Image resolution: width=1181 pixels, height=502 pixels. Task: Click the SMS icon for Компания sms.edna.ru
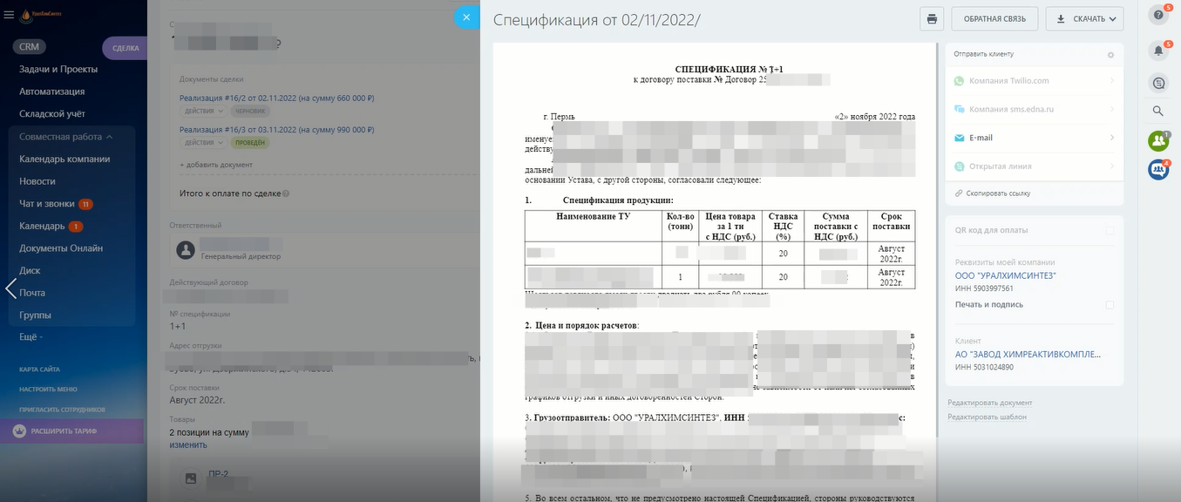[x=960, y=110]
